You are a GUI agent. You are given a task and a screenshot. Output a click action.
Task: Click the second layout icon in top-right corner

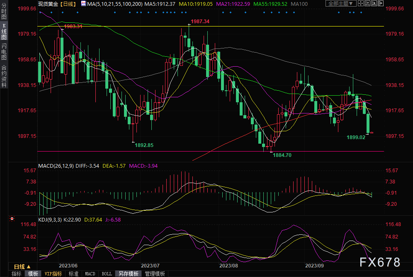pos(368,4)
